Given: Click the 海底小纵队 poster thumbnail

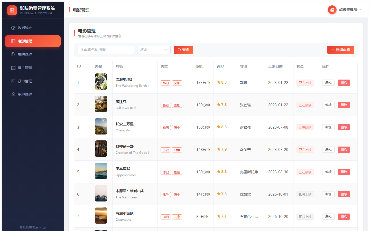Looking at the screenshot, I should point(101,216).
